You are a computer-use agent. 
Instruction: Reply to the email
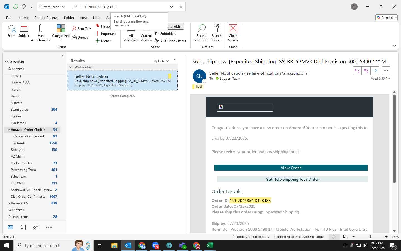[x=357, y=71]
